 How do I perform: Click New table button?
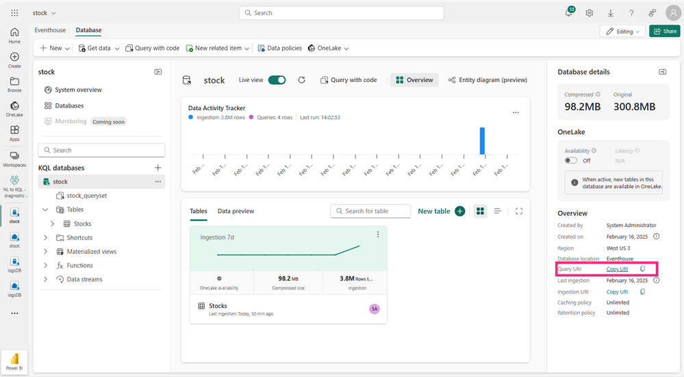(441, 211)
